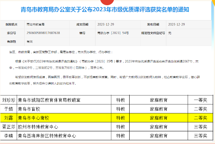
Task: Select 三等奖 in the 李晴 row
Action: (x=200, y=136)
